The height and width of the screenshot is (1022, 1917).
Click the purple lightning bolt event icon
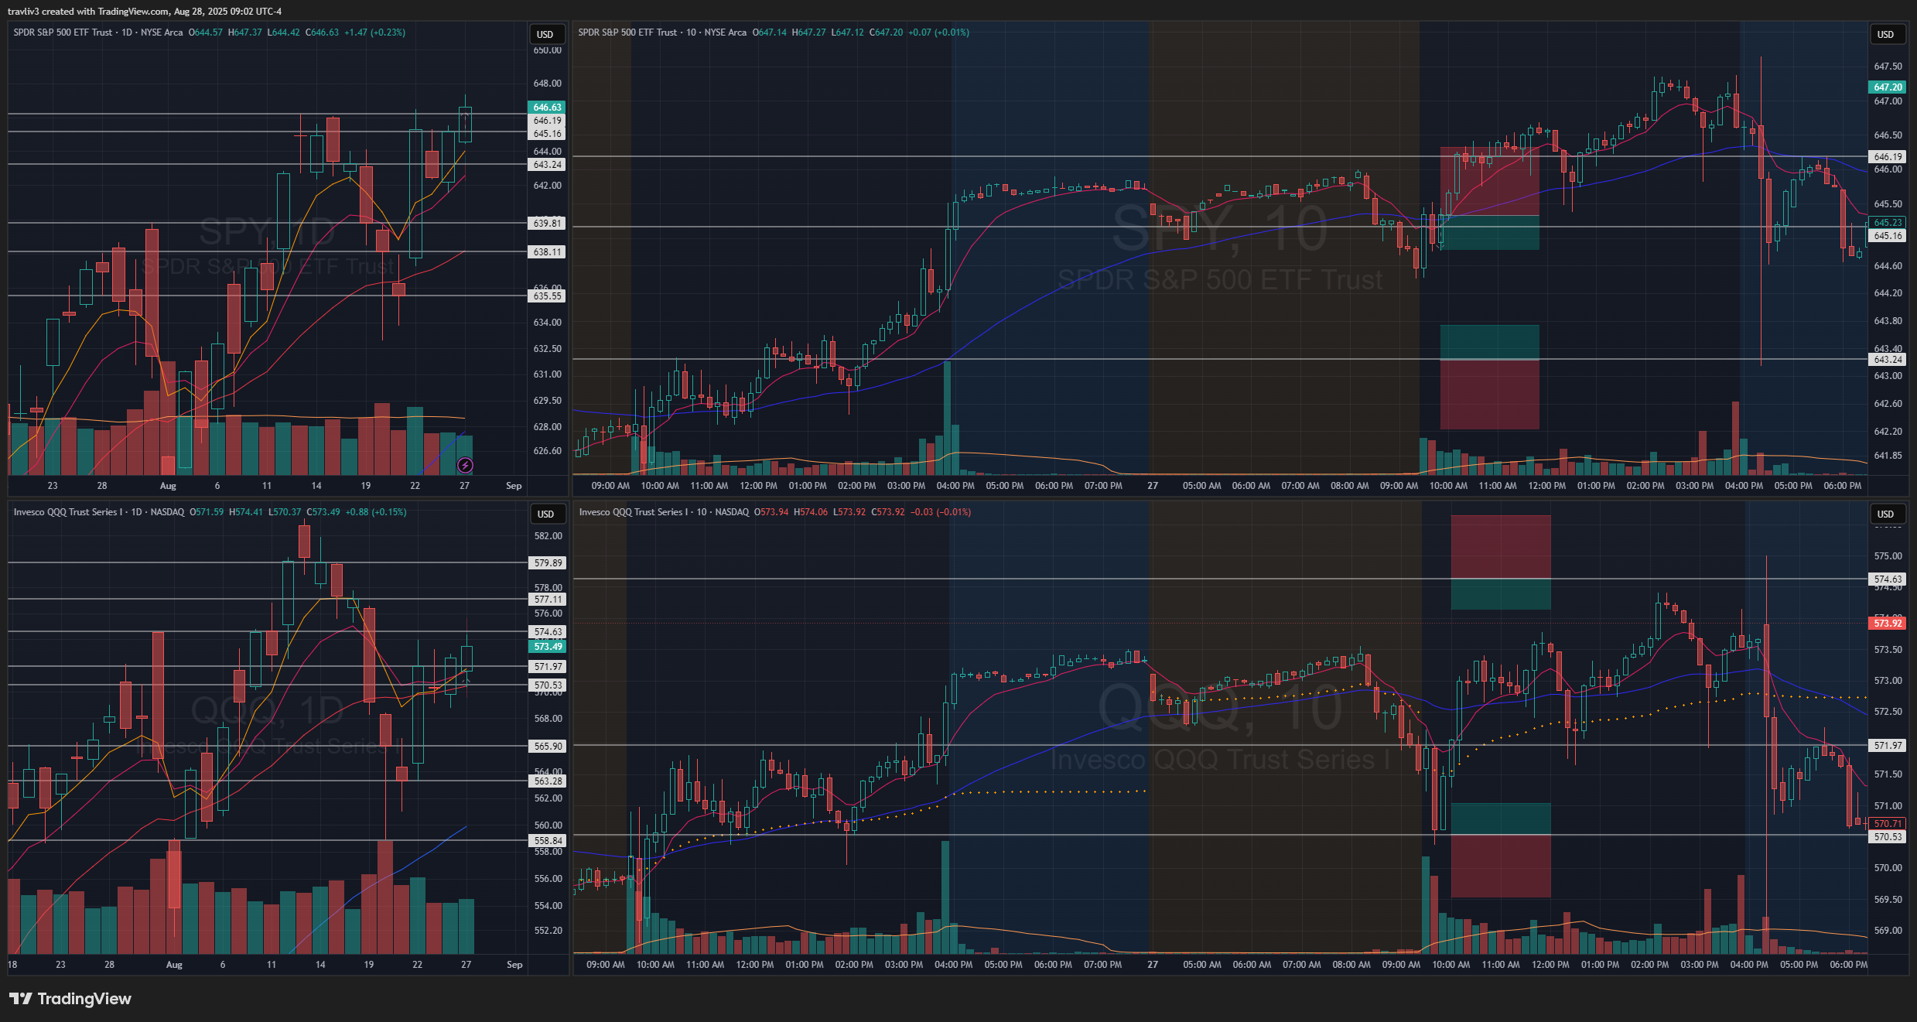pyautogui.click(x=465, y=465)
